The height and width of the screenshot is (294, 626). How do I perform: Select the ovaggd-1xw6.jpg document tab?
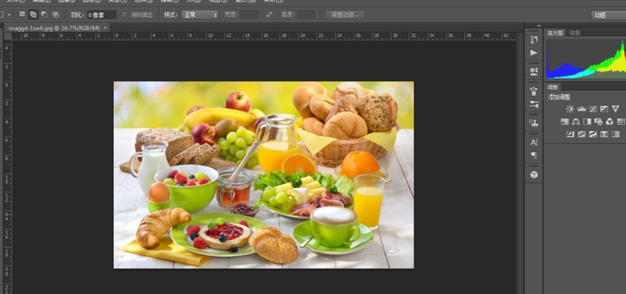pos(54,28)
